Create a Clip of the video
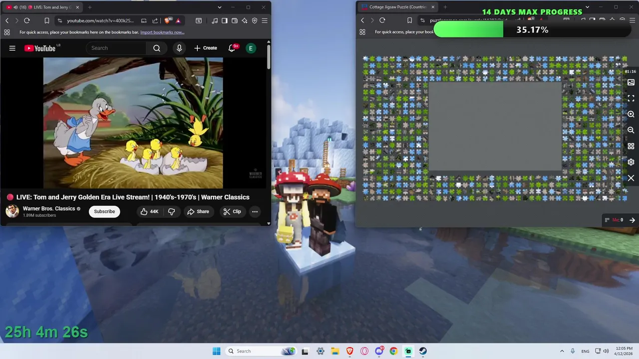The height and width of the screenshot is (359, 639). coord(232,211)
